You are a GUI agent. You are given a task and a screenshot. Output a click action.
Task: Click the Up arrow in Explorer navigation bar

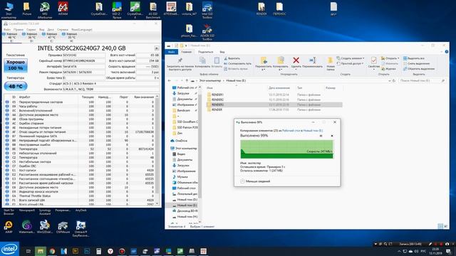click(x=187, y=80)
